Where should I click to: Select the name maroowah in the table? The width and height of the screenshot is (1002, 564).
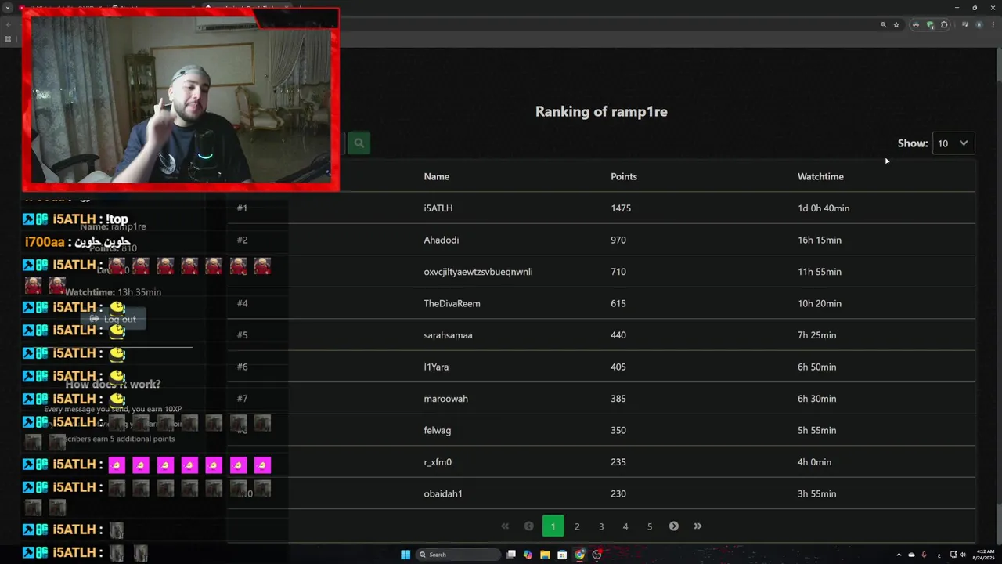coord(446,399)
